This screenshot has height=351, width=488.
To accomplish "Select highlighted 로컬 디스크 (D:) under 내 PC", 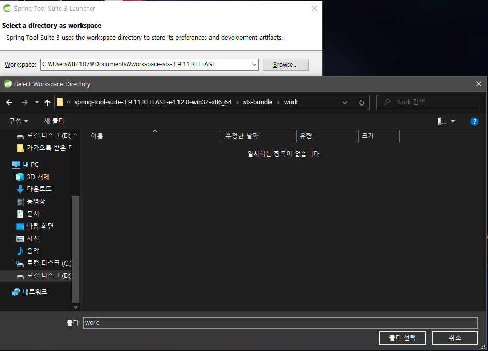I will point(36,275).
